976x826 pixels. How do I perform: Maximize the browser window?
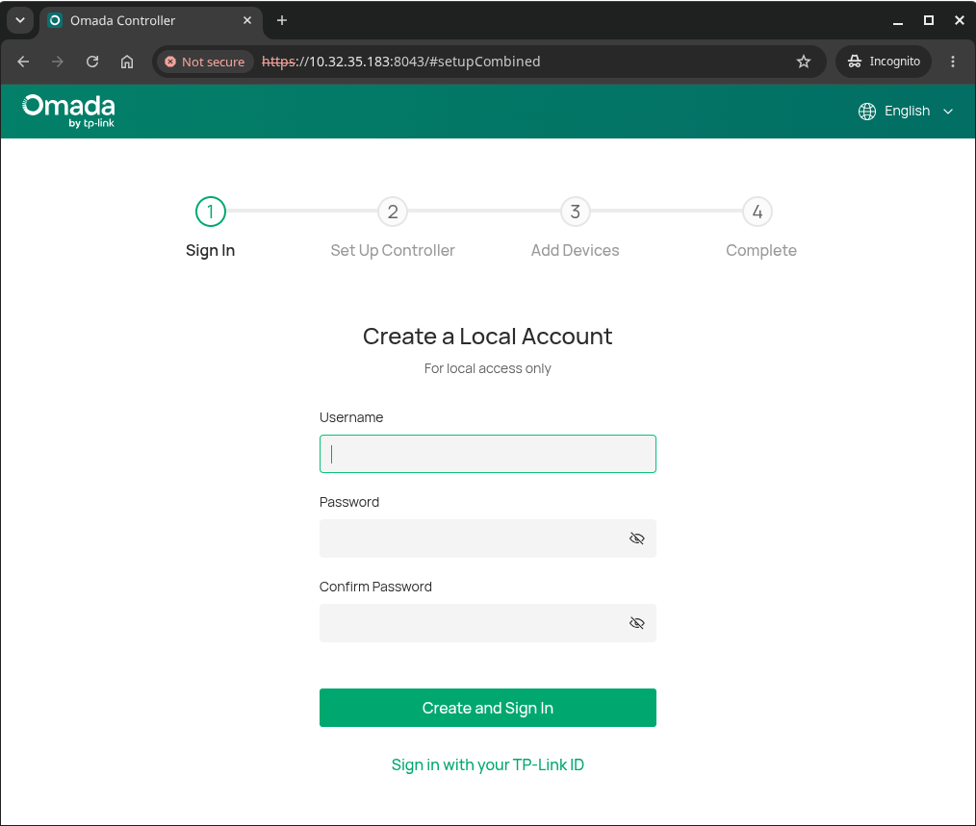pyautogui.click(x=929, y=20)
